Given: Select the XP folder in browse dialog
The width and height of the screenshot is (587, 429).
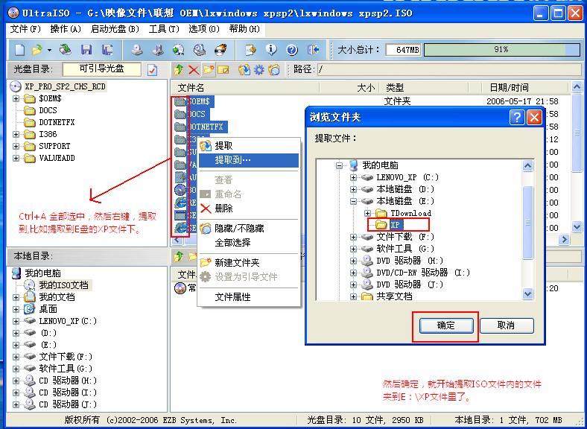Looking at the screenshot, I should [396, 225].
